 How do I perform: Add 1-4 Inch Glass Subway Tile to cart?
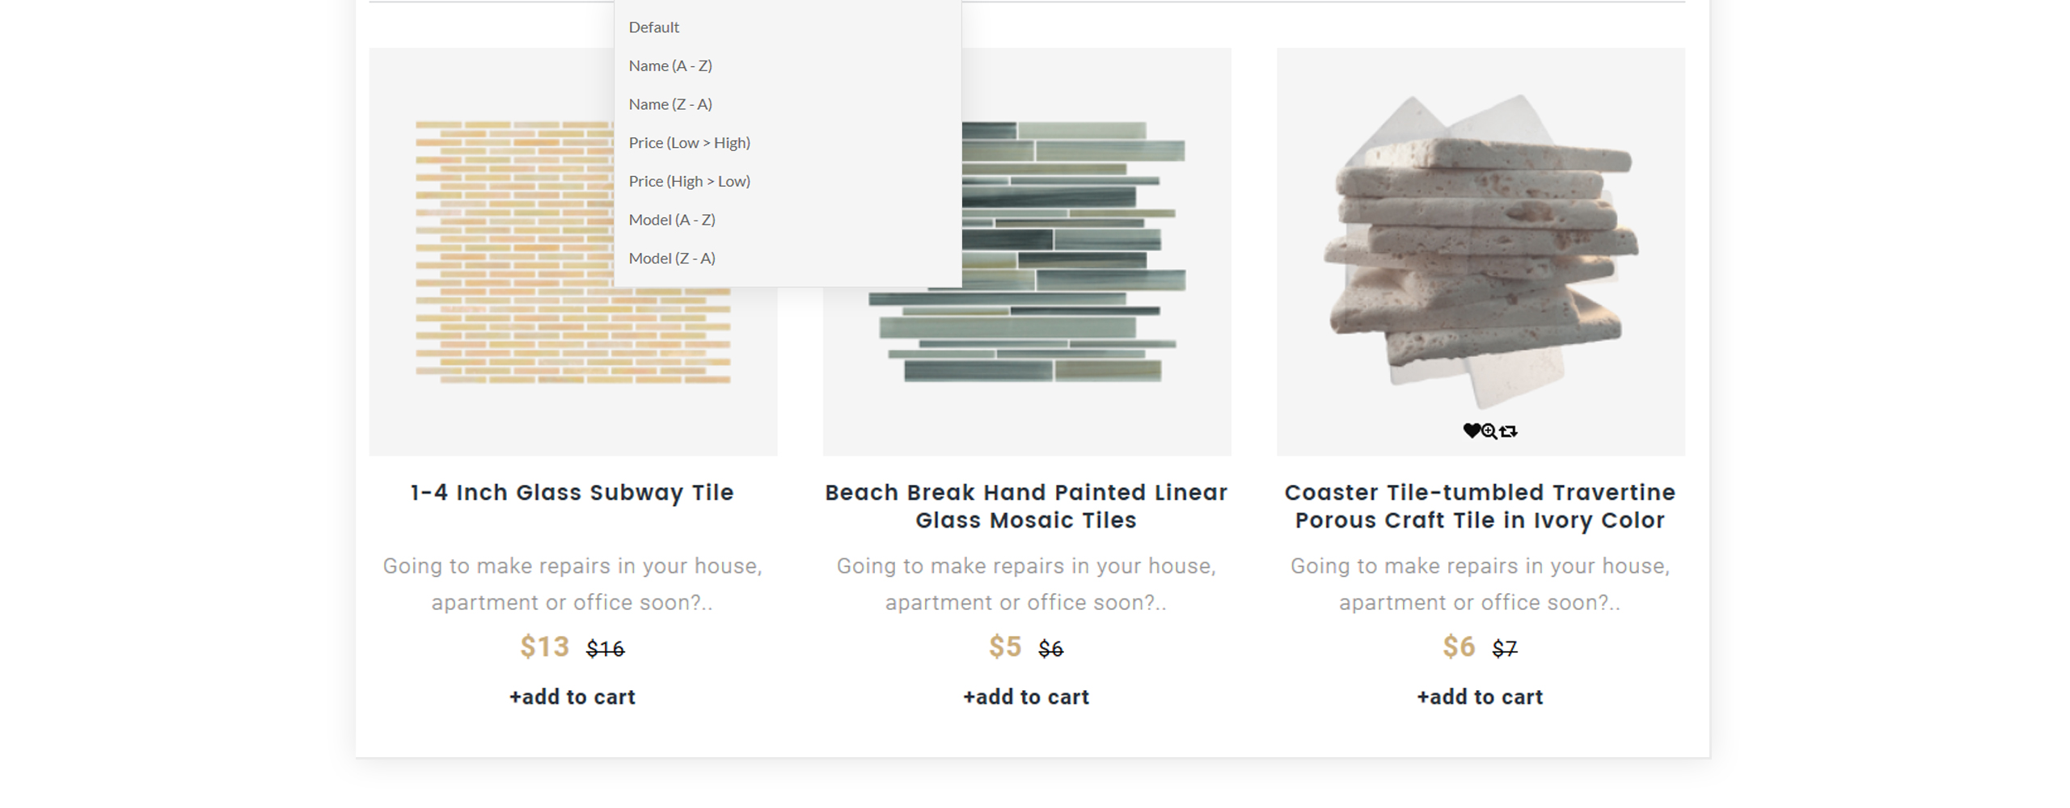pyautogui.click(x=572, y=696)
